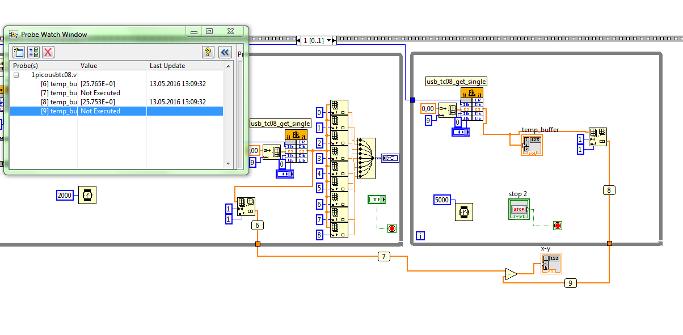Select Index Array node wired to constant 0

pyautogui.click(x=339, y=108)
